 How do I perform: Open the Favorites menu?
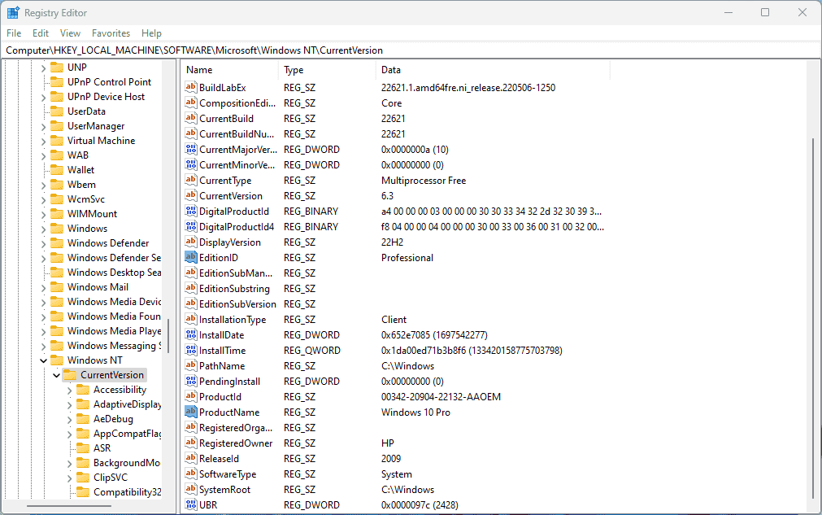click(x=111, y=33)
